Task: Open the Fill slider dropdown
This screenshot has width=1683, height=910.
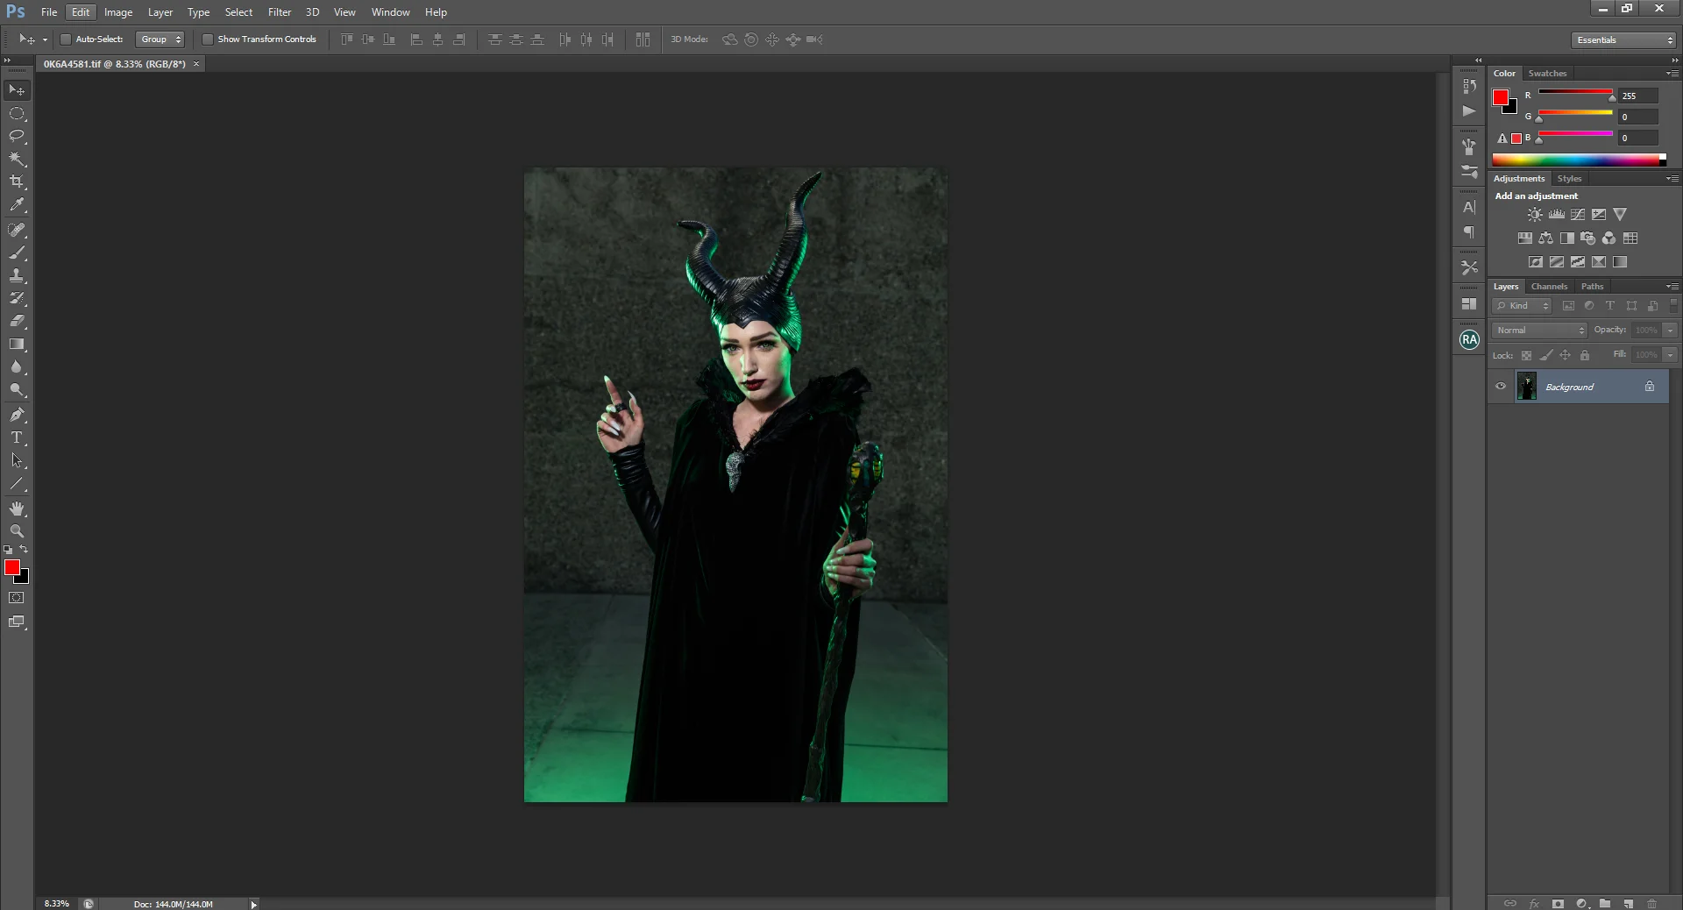Action: (x=1671, y=355)
